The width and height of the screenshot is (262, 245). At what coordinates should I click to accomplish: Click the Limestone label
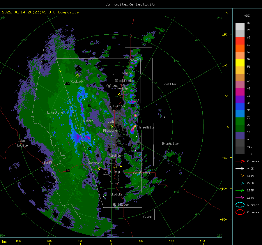pos(55,112)
